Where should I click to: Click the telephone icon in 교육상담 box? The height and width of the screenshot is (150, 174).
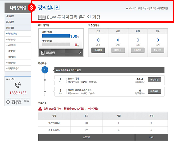(18, 85)
